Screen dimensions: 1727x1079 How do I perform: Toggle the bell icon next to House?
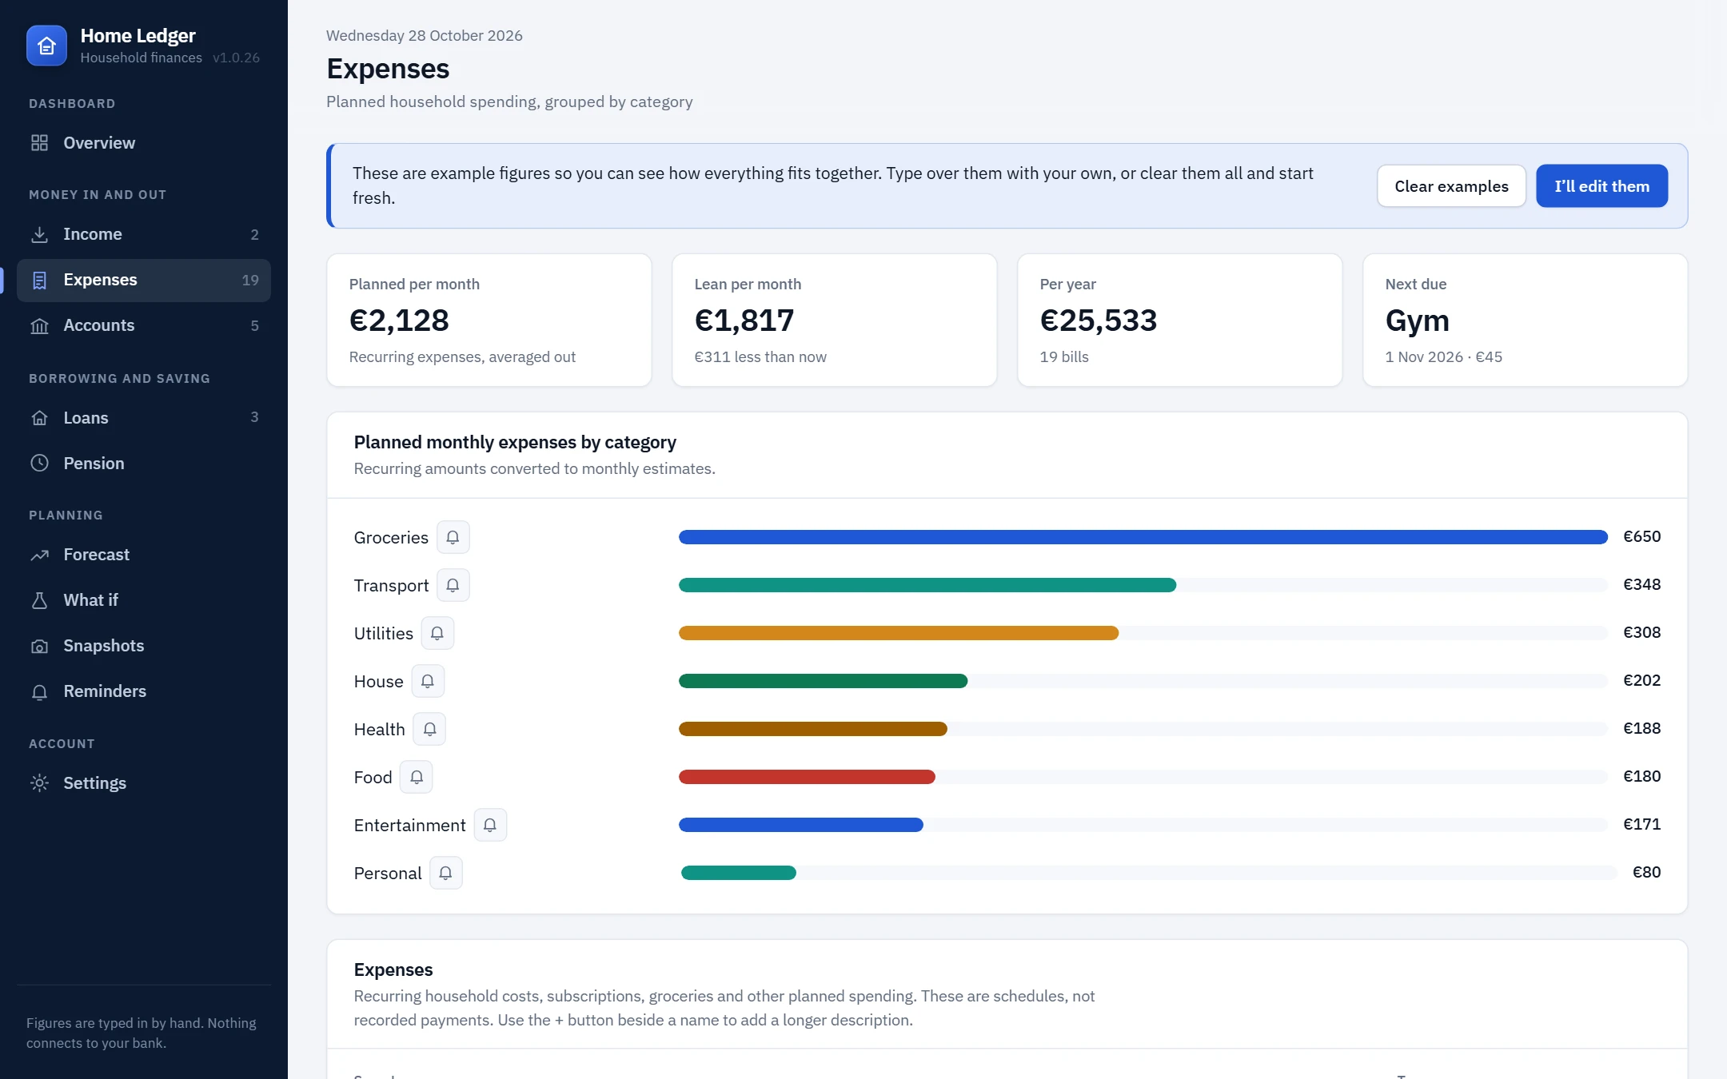428,681
